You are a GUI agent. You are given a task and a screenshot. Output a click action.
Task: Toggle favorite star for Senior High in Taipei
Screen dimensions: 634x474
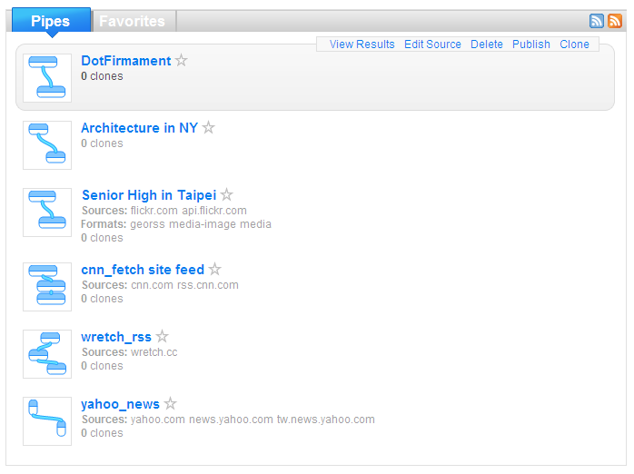click(x=227, y=194)
